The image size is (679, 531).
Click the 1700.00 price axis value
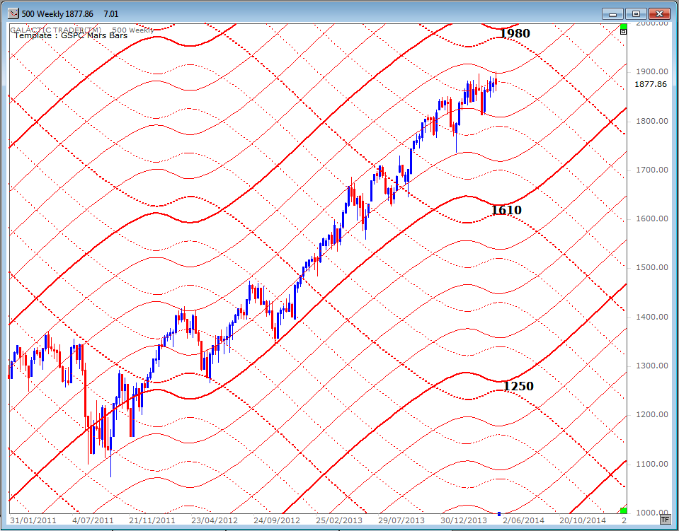click(x=651, y=170)
